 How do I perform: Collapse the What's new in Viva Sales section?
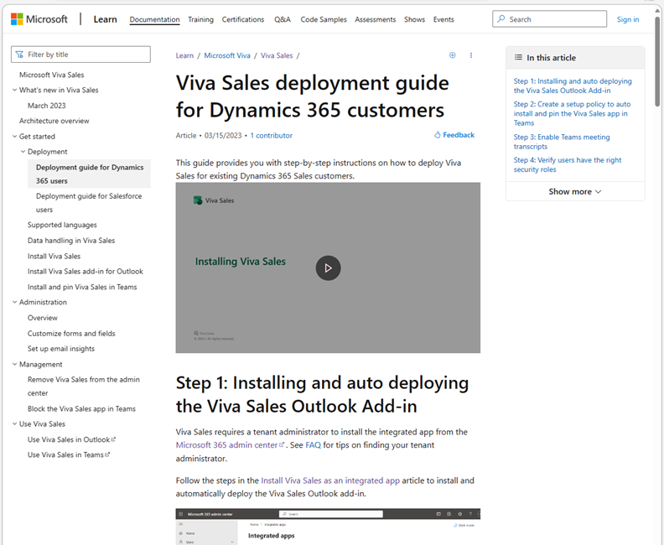click(14, 90)
